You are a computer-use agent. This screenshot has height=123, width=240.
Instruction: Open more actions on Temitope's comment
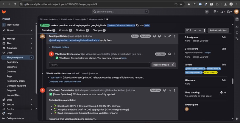174,36
